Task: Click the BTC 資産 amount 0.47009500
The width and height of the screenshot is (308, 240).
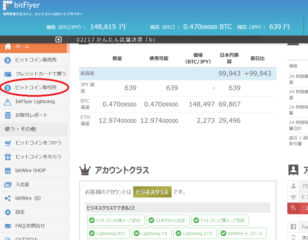Action: [x=120, y=104]
